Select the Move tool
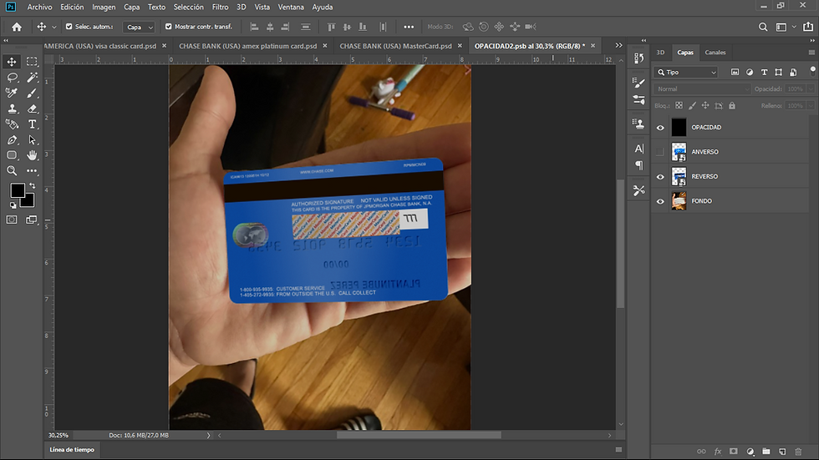The image size is (819, 460). [x=12, y=62]
